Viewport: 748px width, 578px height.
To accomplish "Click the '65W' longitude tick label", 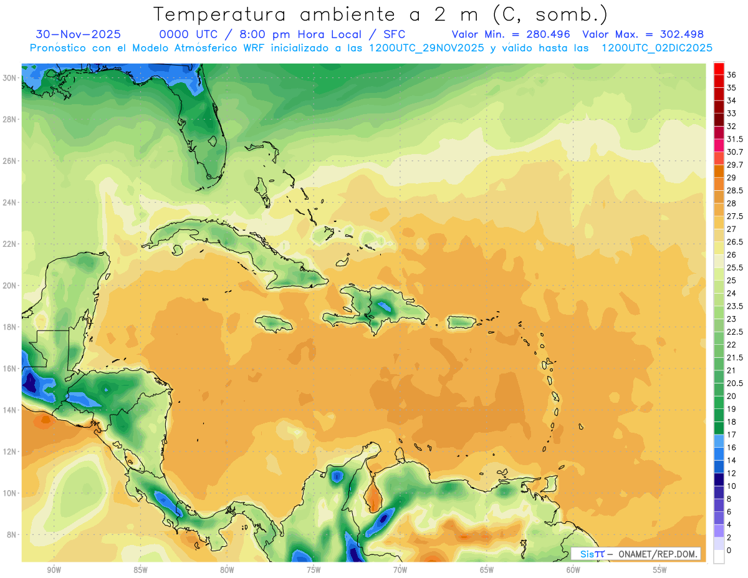I will [x=487, y=570].
